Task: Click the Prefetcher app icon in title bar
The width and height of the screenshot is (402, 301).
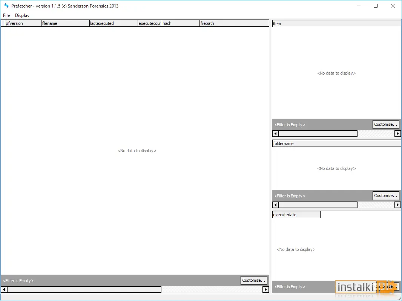Action: (x=6, y=6)
